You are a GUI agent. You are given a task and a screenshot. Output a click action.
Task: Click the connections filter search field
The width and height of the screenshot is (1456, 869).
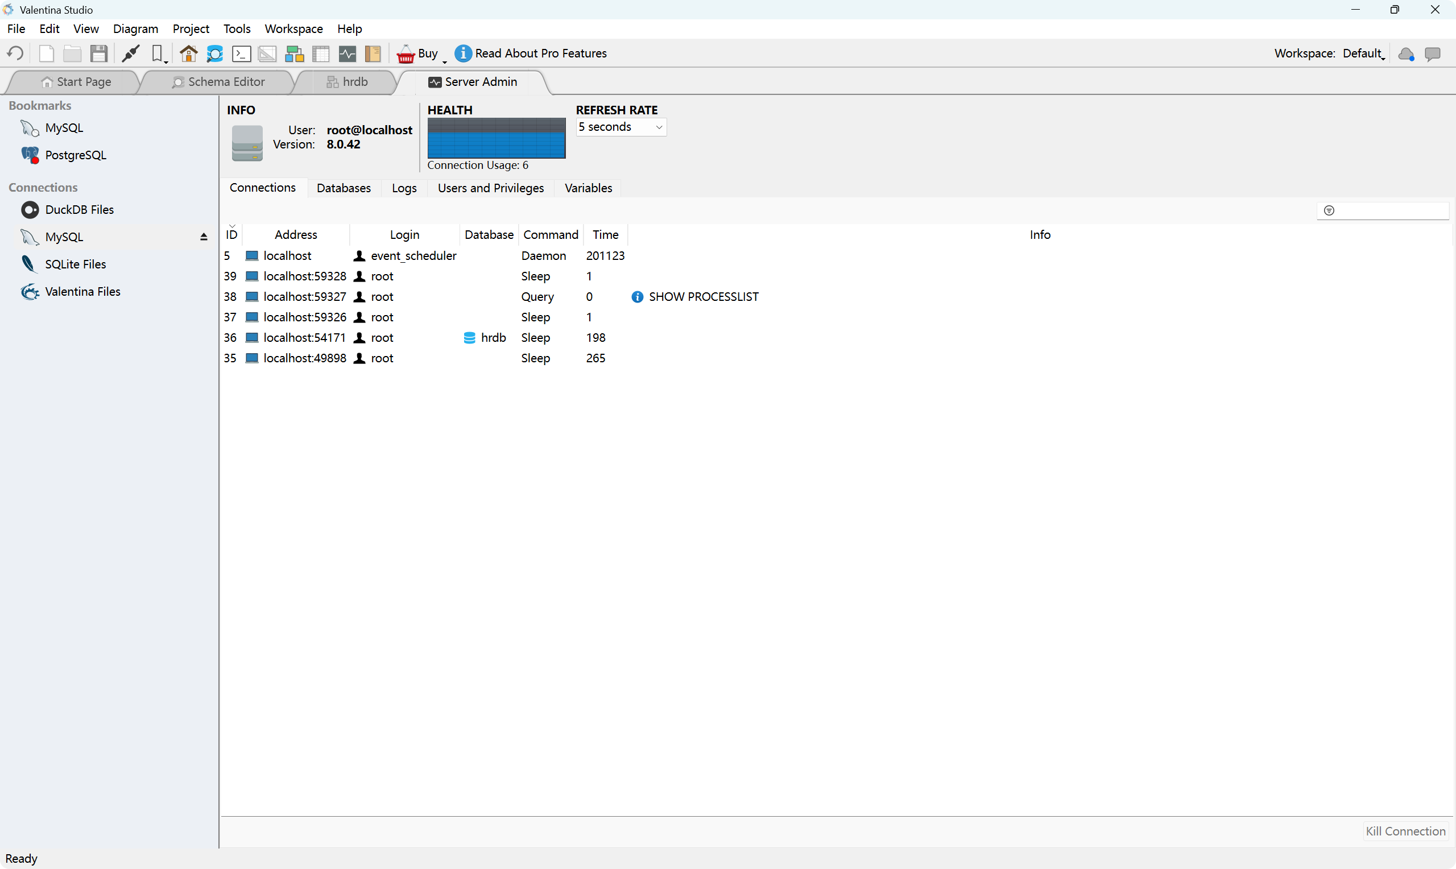pos(1388,210)
